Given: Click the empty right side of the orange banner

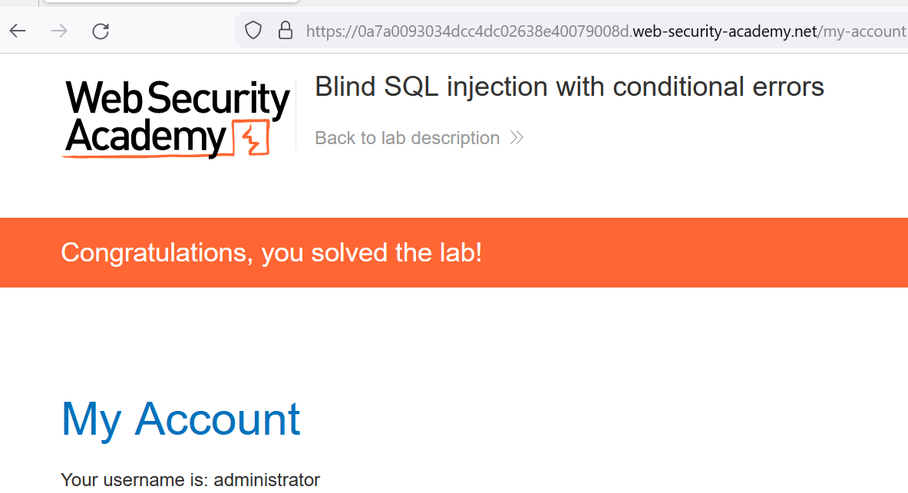Looking at the screenshot, I should click(x=729, y=252).
